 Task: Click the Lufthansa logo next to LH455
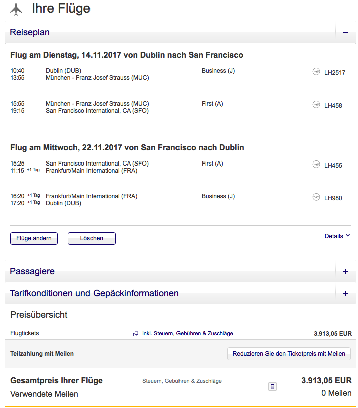[316, 165]
